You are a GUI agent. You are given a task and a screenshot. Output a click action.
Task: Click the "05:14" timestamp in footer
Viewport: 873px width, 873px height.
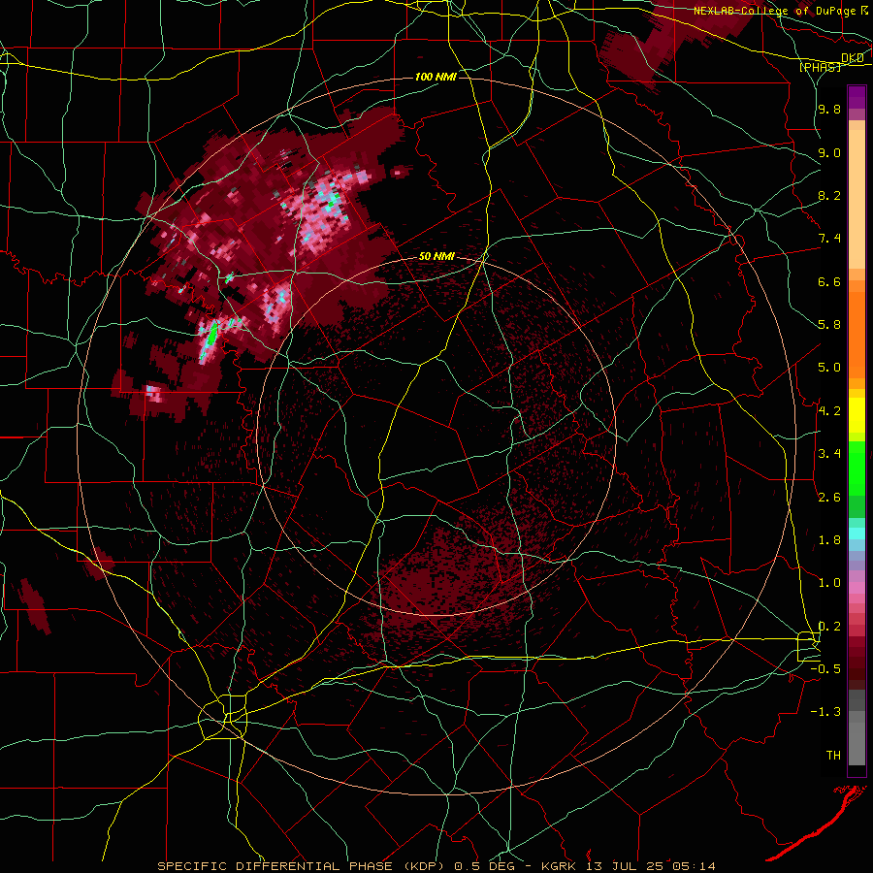[x=694, y=866]
